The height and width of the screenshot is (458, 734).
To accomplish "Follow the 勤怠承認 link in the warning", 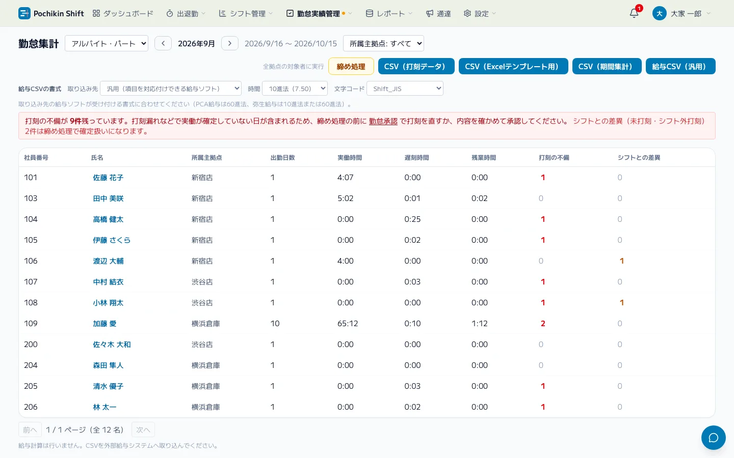I will [x=383, y=121].
